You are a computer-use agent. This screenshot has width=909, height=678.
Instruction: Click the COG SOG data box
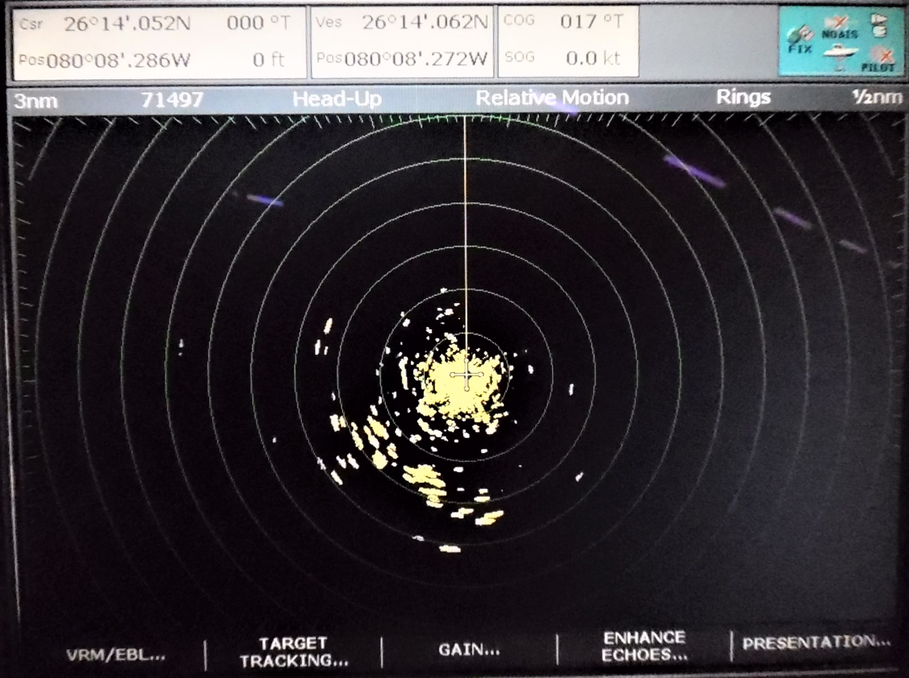coord(568,41)
